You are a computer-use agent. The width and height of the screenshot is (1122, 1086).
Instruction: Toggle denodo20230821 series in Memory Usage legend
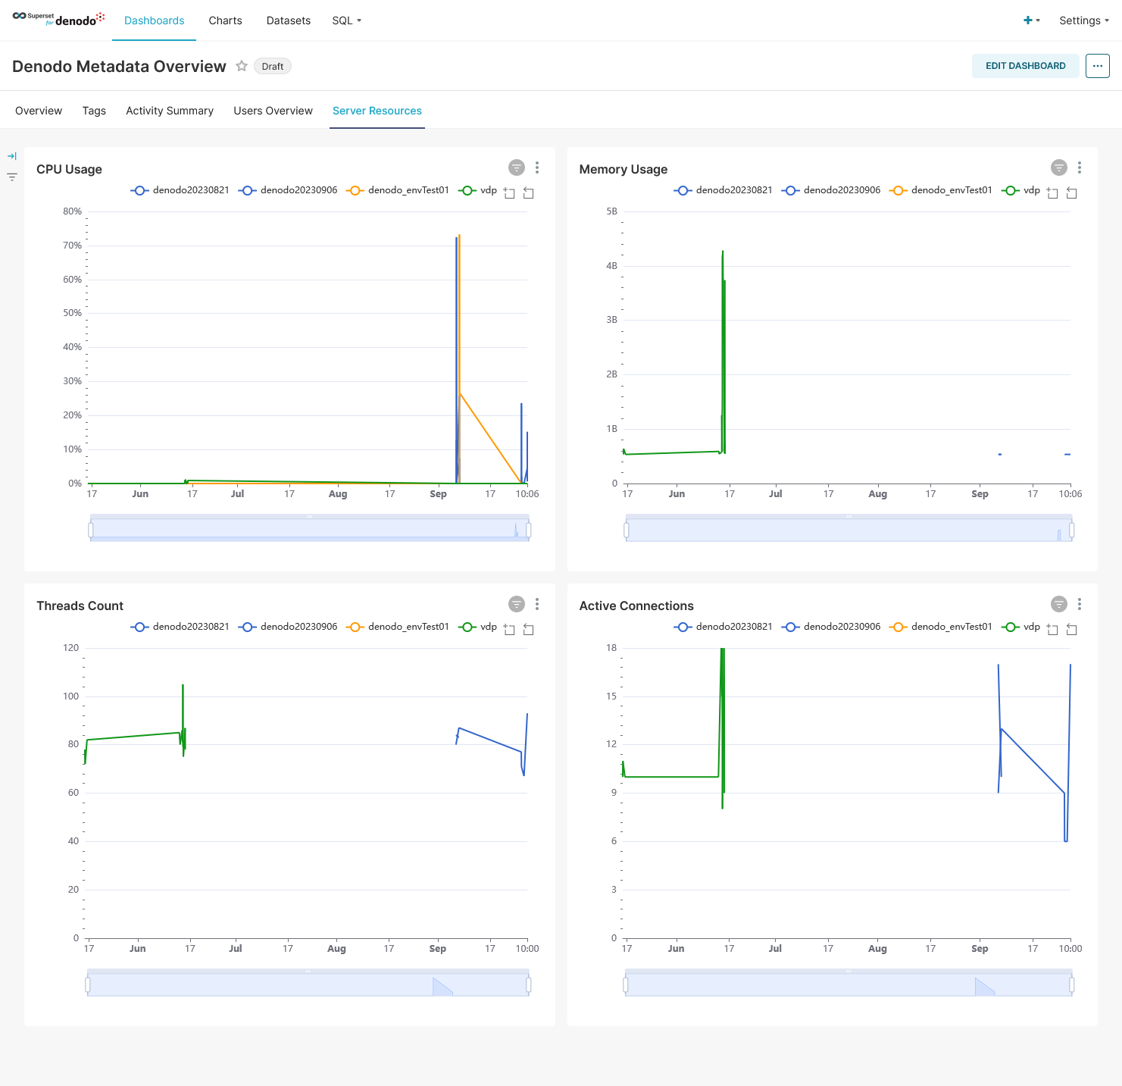pos(724,190)
